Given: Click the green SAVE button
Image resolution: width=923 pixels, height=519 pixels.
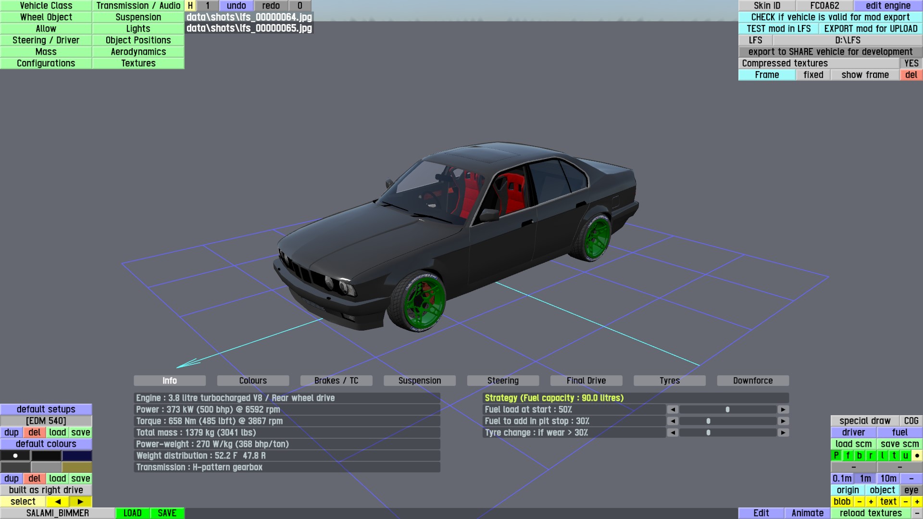Looking at the screenshot, I should coord(167,513).
